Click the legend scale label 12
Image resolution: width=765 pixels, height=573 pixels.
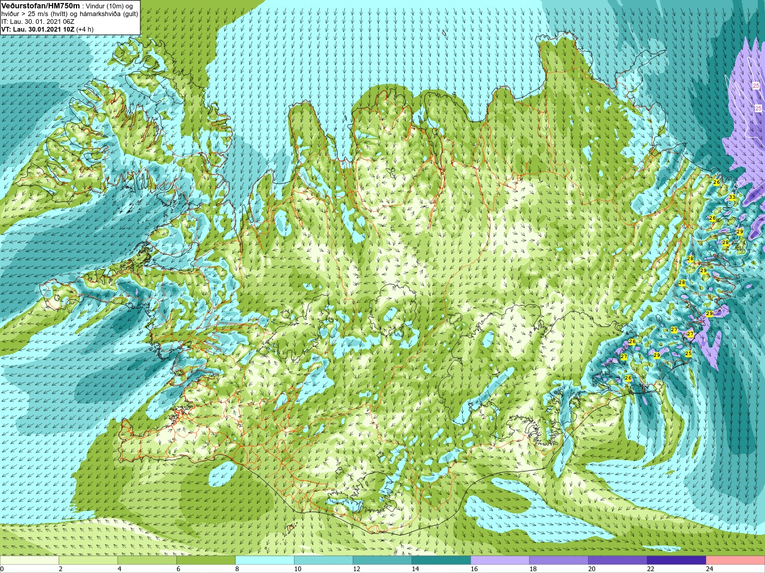tap(356, 569)
